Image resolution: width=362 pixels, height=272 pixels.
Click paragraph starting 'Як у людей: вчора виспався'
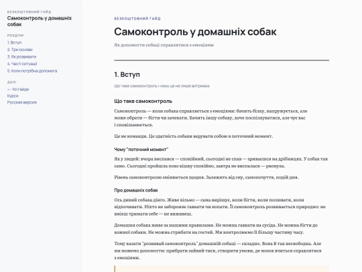click(221, 163)
